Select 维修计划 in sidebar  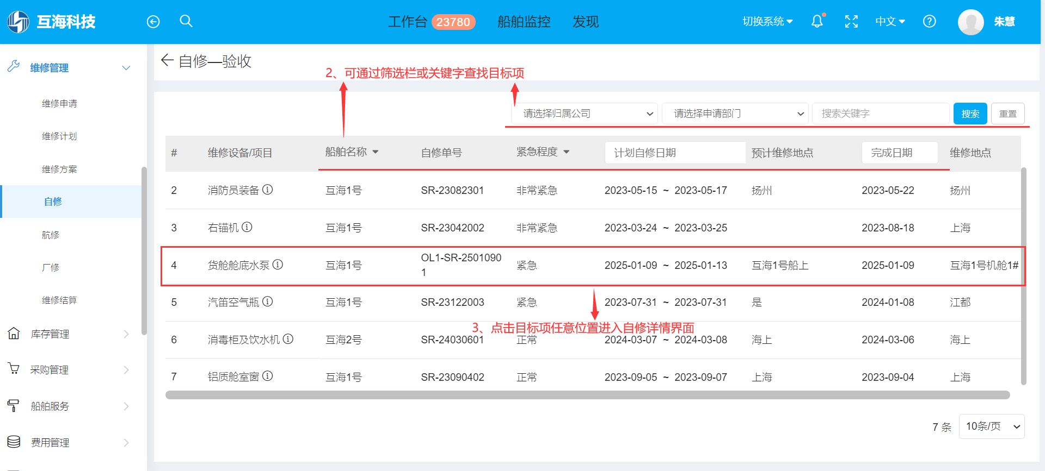click(59, 136)
